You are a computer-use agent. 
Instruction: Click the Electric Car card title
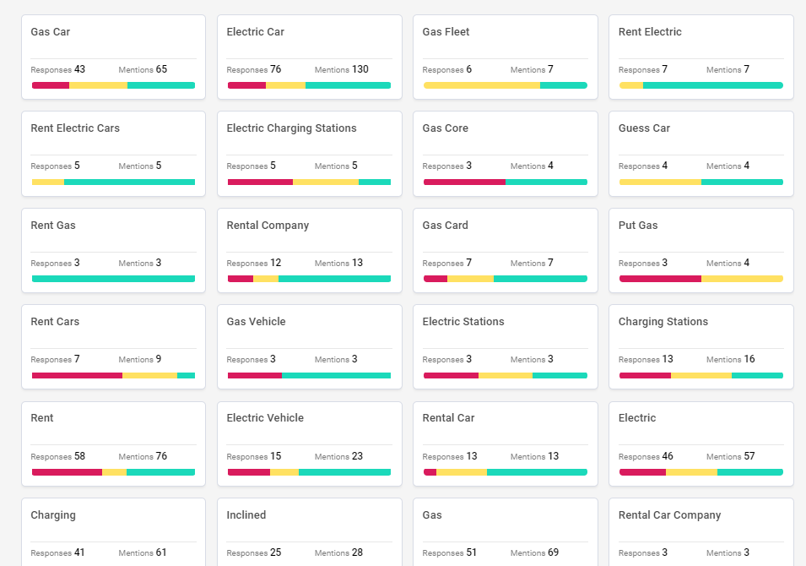click(x=255, y=32)
